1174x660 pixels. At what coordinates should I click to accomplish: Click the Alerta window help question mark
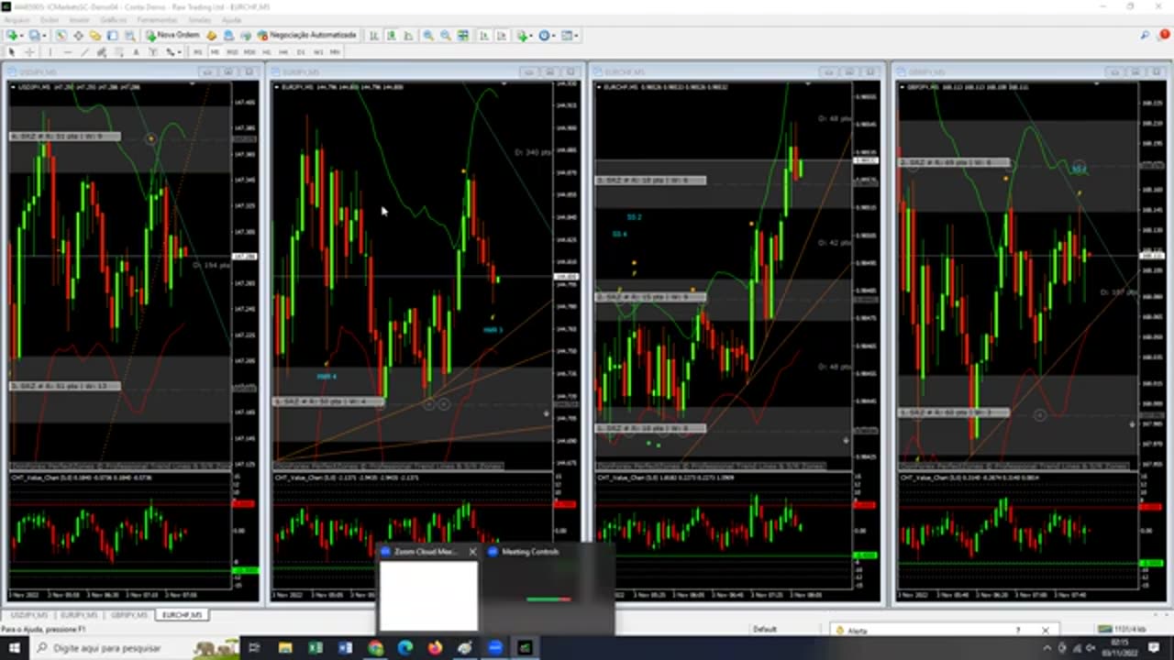[x=1017, y=631]
